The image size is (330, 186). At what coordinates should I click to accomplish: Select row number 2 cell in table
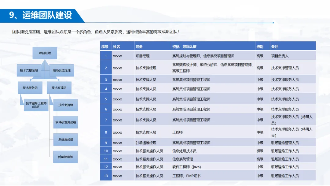click(x=106, y=68)
